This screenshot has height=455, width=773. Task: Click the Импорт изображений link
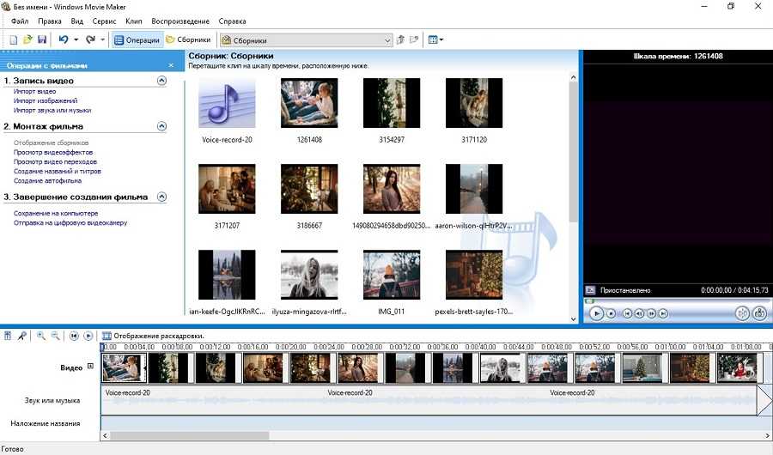(46, 100)
